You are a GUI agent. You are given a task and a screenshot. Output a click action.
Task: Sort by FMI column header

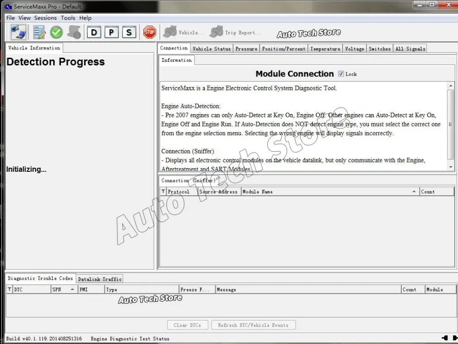point(91,289)
